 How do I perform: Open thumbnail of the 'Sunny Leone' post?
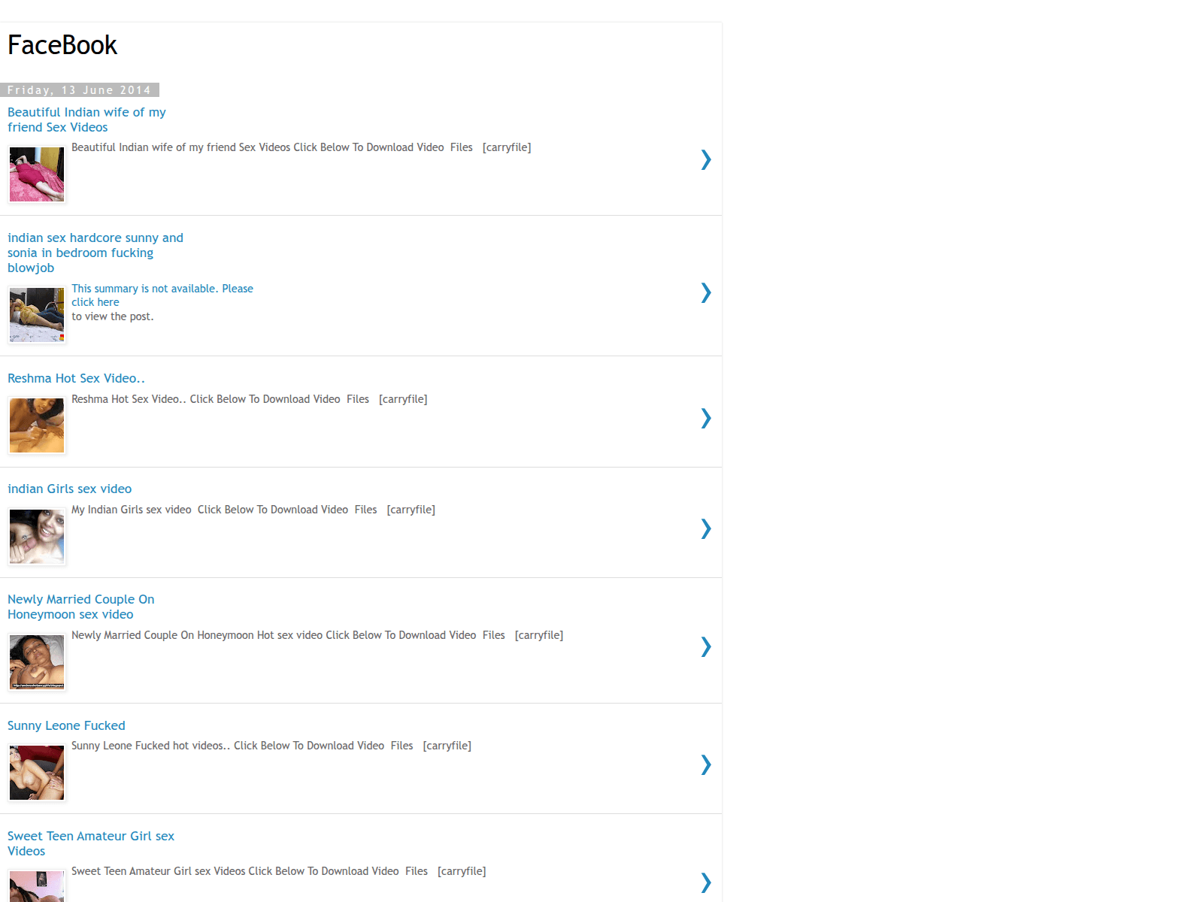pyautogui.click(x=37, y=773)
